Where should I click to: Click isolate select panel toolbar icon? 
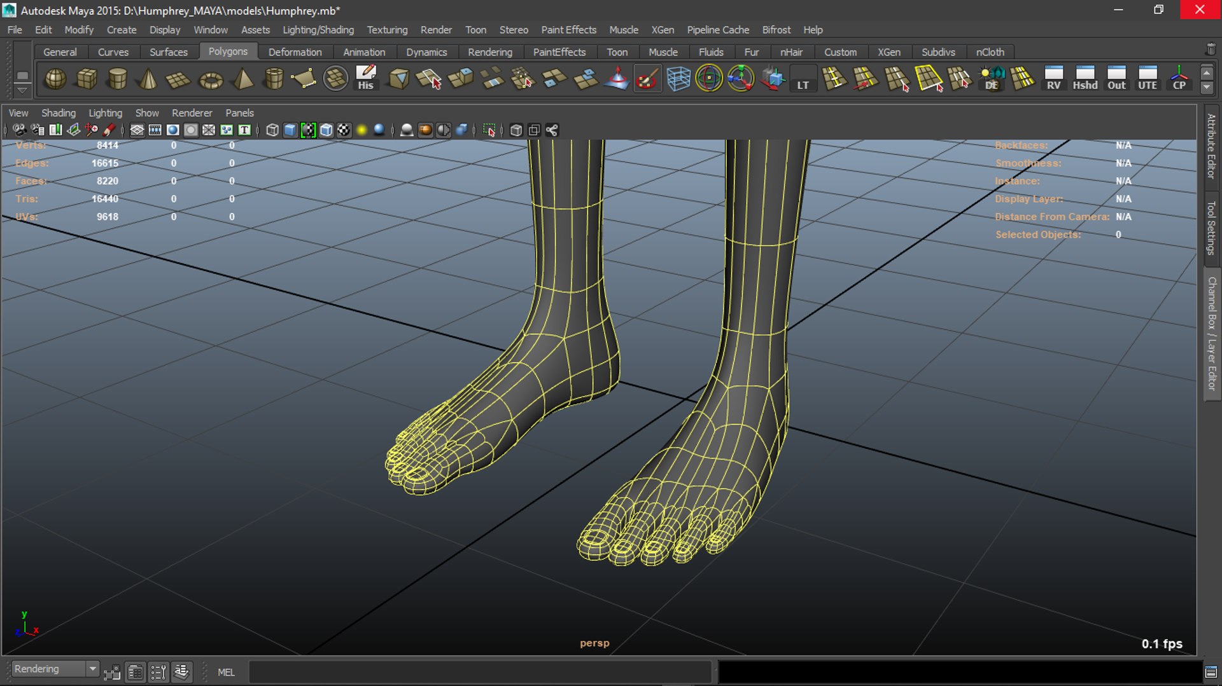point(489,130)
